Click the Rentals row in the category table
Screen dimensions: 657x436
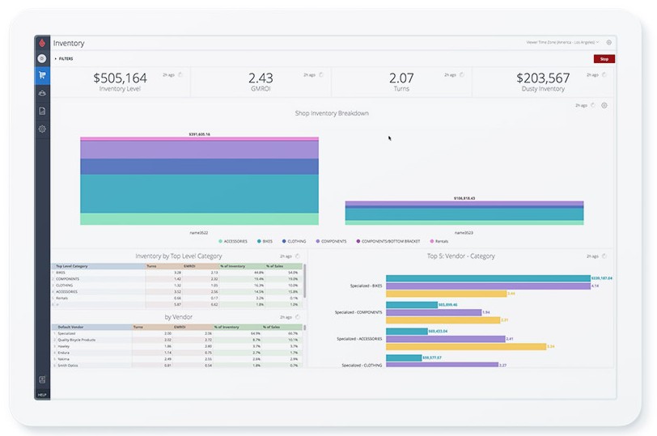[177, 298]
